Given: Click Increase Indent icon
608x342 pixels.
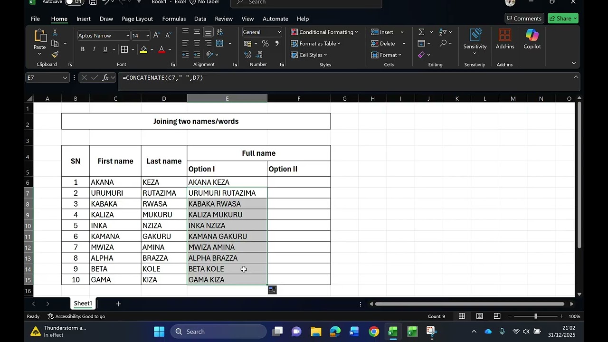Looking at the screenshot, I should (x=197, y=55).
